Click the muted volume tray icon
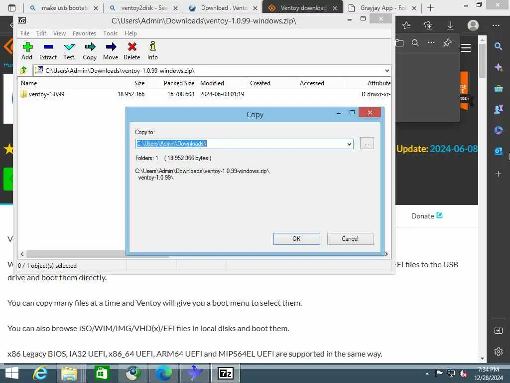Viewport: 510px width, 383px height. point(463,374)
